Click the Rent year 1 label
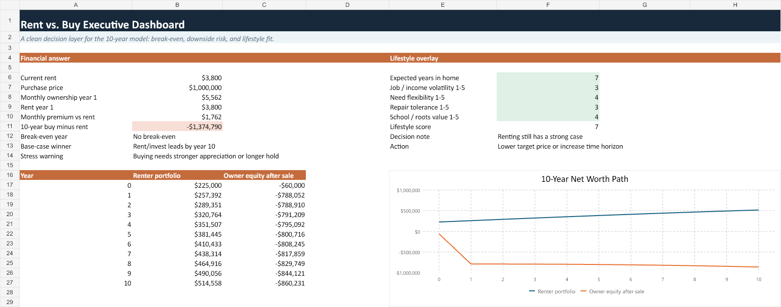Screen dimensions: 781x307 [x=37, y=107]
